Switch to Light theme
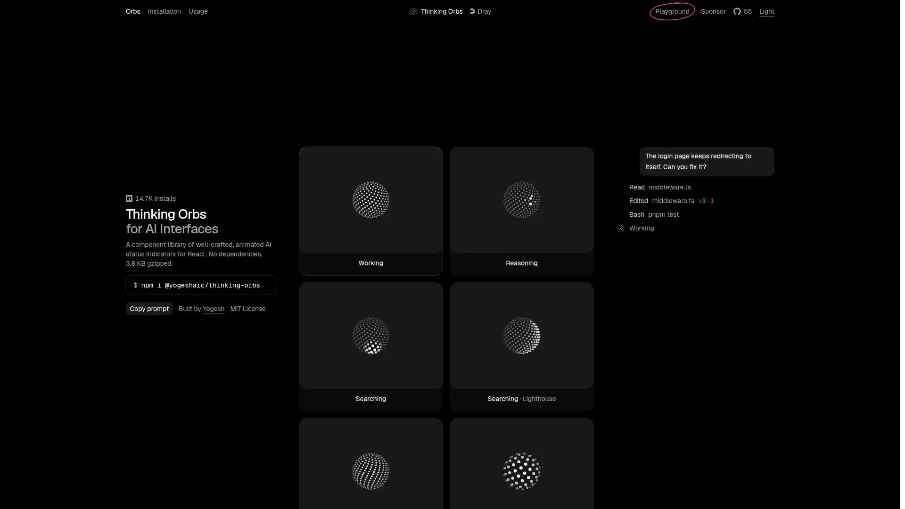Viewport: 905px width, 509px height. 767,11
